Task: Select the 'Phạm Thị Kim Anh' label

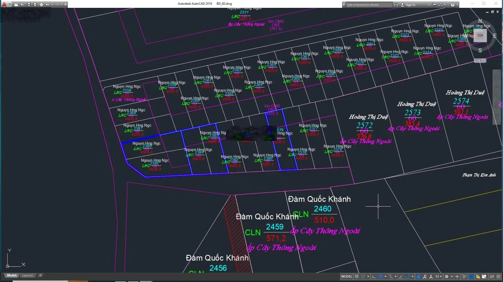Action: pyautogui.click(x=479, y=175)
